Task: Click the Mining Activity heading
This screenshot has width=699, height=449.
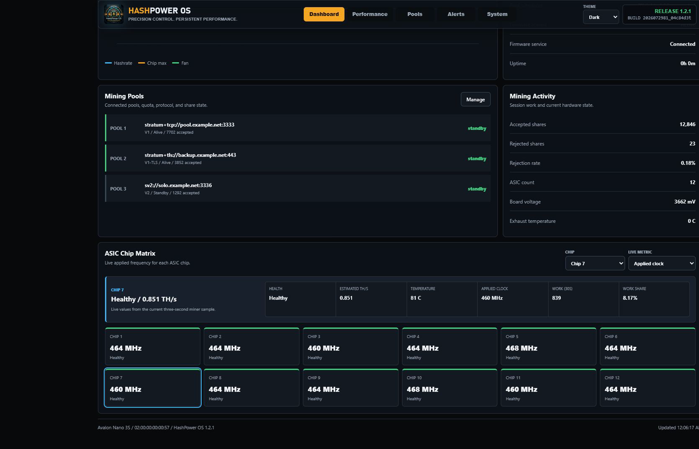Action: point(532,96)
